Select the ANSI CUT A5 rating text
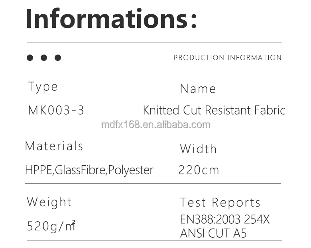This screenshot has width=311, height=248. coord(213,233)
